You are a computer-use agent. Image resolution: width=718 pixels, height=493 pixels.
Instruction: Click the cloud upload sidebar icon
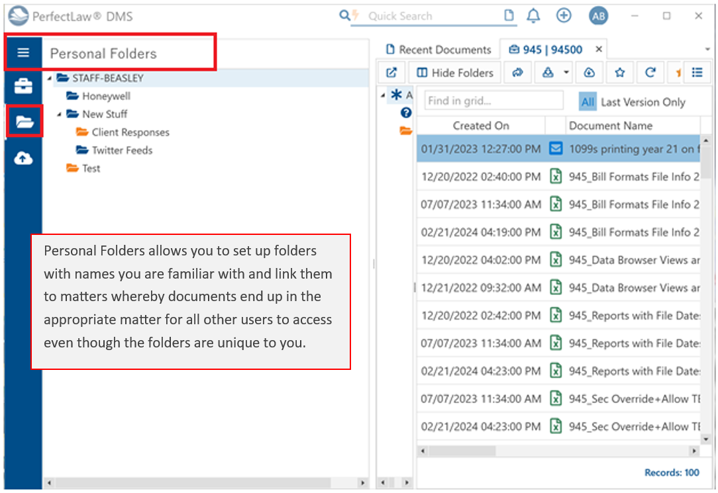pyautogui.click(x=23, y=158)
